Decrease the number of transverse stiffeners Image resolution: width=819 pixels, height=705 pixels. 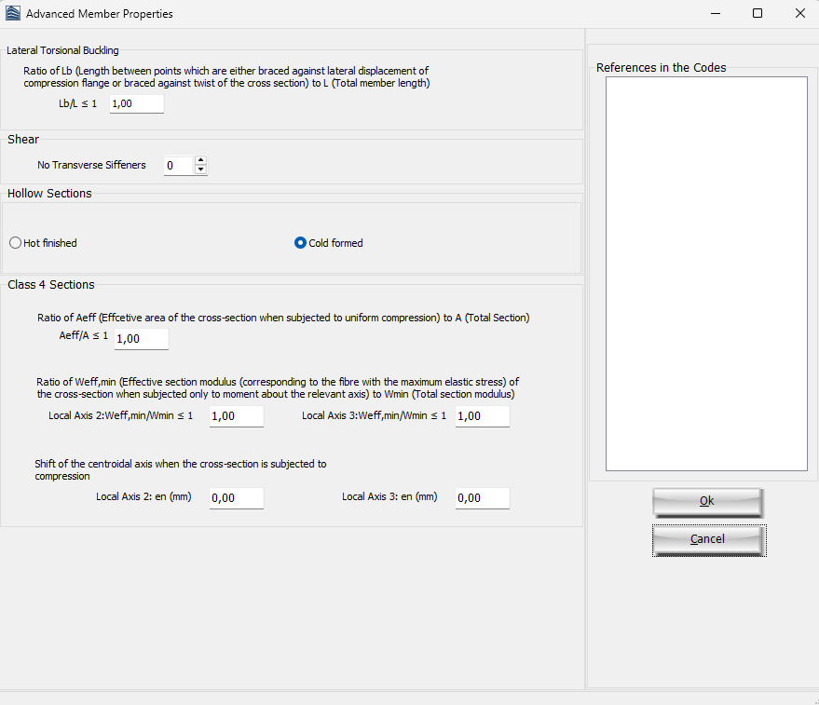(x=200, y=169)
